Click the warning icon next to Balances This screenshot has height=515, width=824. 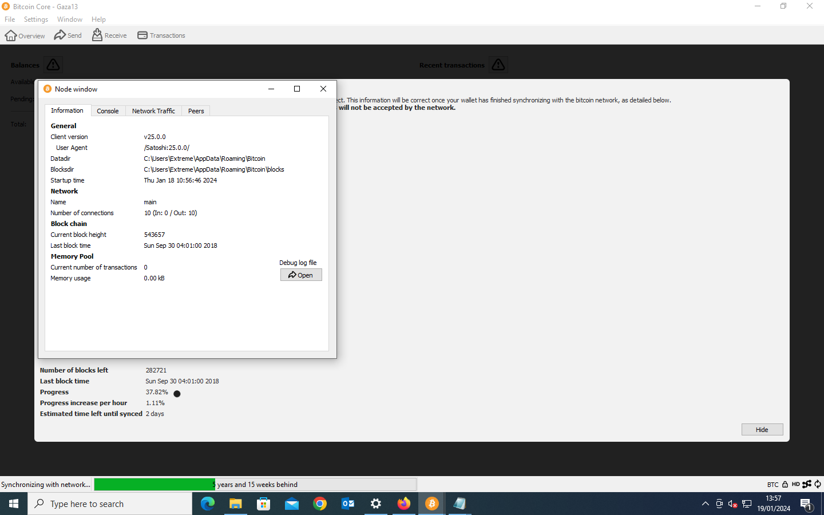coord(53,65)
